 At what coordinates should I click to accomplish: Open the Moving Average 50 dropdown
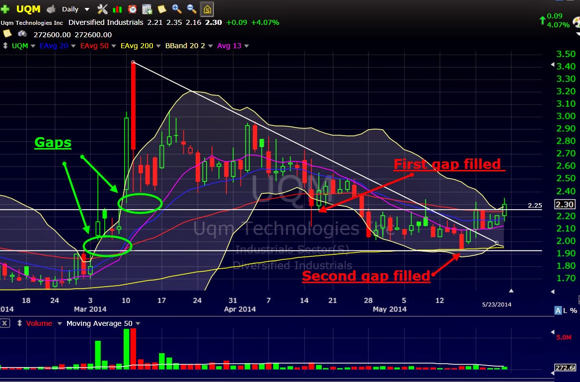pyautogui.click(x=138, y=323)
